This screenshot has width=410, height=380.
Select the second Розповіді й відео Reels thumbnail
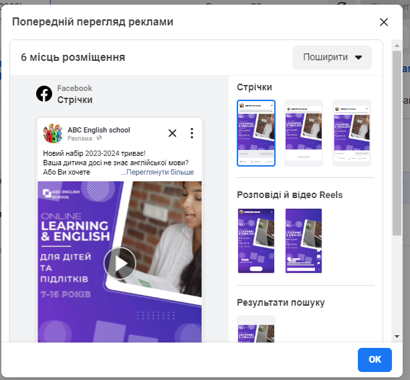tap(304, 241)
